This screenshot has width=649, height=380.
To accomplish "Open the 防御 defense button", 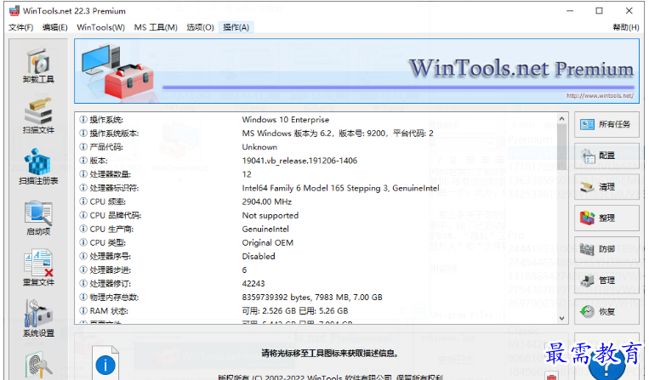I will [x=606, y=249].
